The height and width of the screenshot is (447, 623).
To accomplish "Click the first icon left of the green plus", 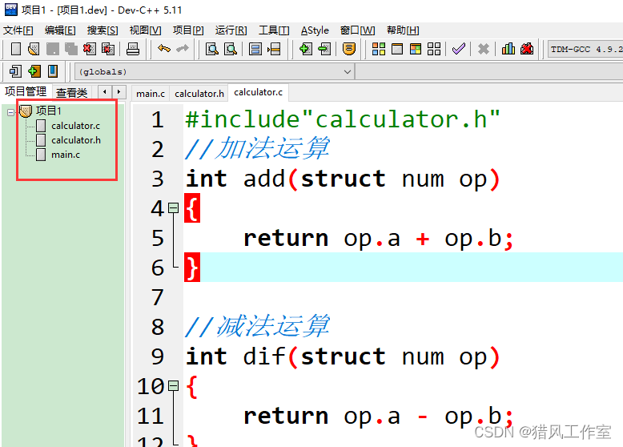I will (15, 71).
